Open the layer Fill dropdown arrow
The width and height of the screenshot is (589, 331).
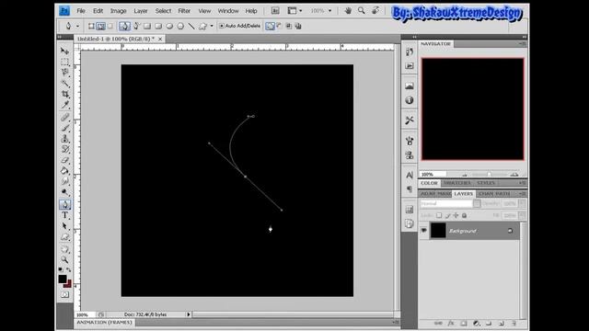tap(522, 215)
